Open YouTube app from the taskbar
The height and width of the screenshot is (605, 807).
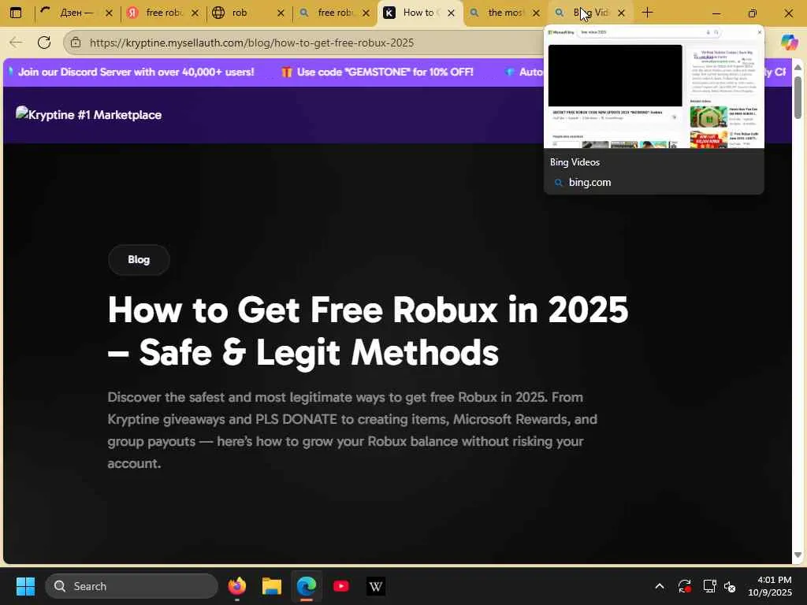[x=341, y=586]
